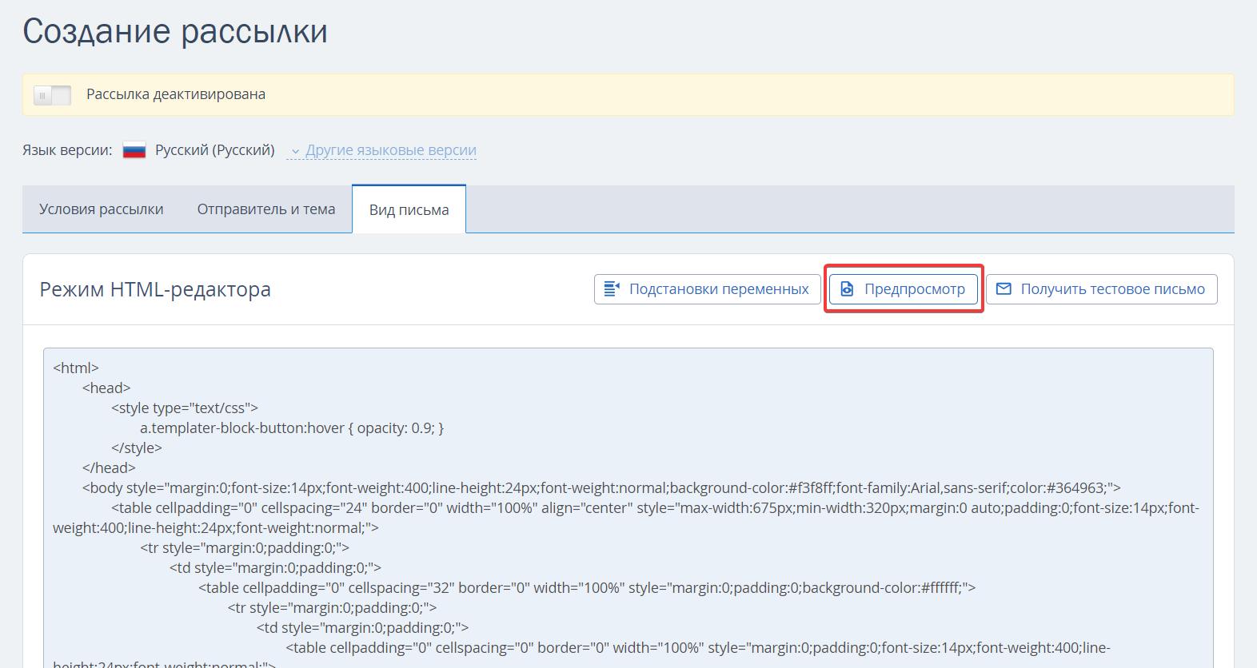
Task: Click the 'Русский (Русский)' language label
Action: tap(215, 150)
